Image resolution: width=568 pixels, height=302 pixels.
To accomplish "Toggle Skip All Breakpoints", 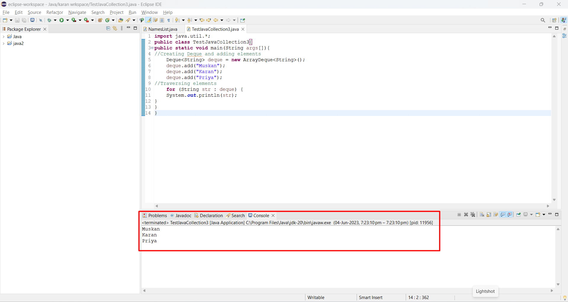I will (x=41, y=20).
